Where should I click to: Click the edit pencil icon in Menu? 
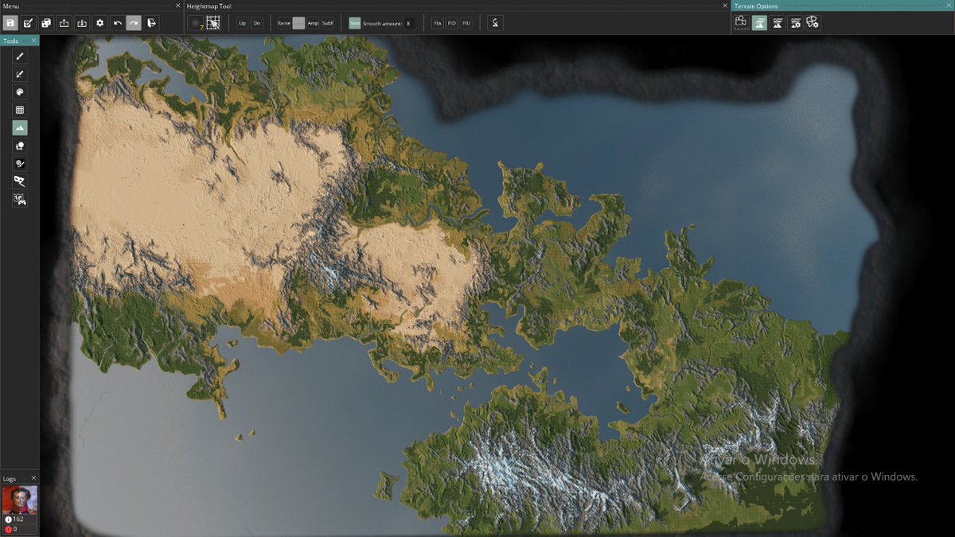tap(29, 23)
